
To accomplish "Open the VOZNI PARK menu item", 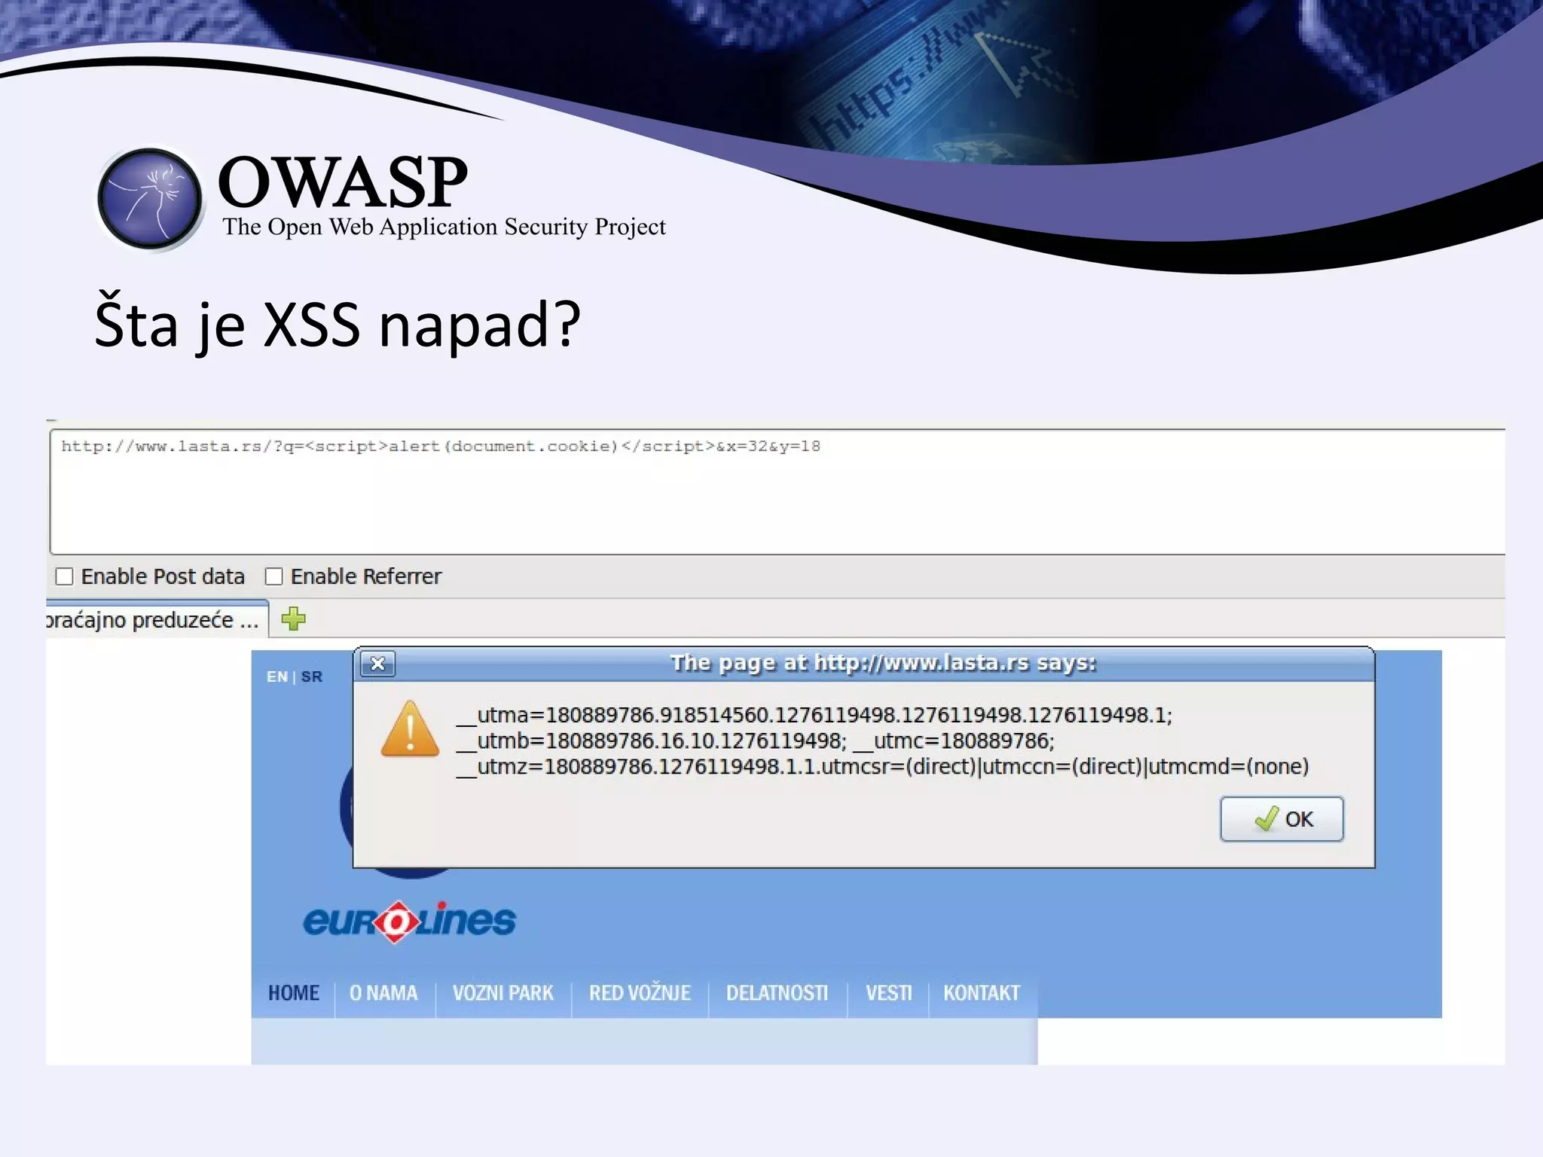I will coord(503,993).
